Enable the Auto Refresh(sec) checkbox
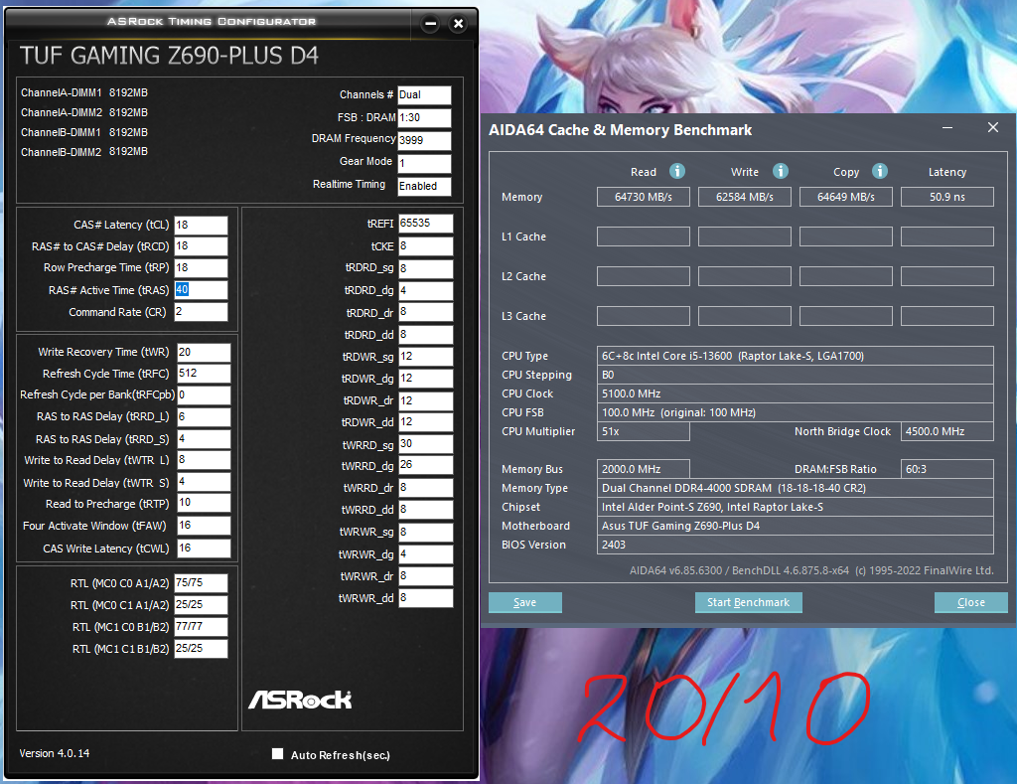 pos(278,753)
